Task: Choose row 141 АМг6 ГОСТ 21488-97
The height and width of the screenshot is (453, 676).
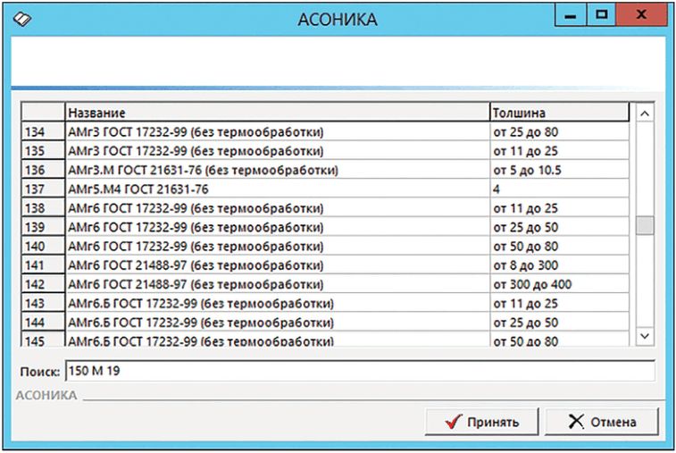Action: (277, 265)
